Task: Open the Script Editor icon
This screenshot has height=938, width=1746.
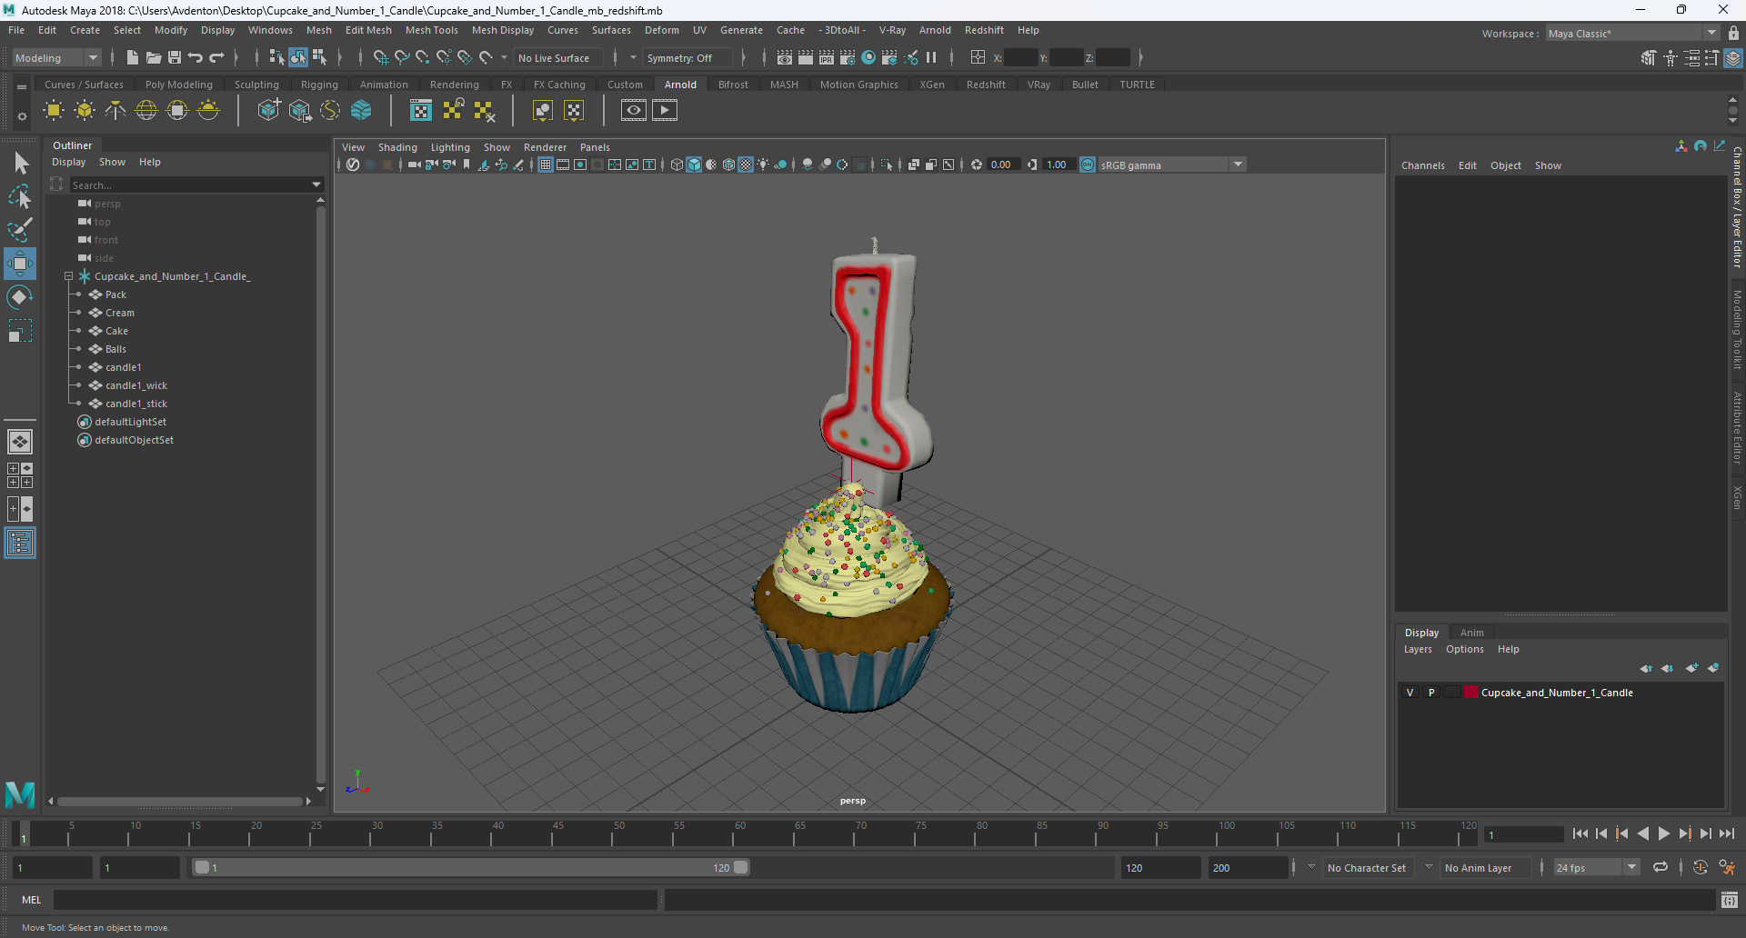Action: click(x=1730, y=900)
